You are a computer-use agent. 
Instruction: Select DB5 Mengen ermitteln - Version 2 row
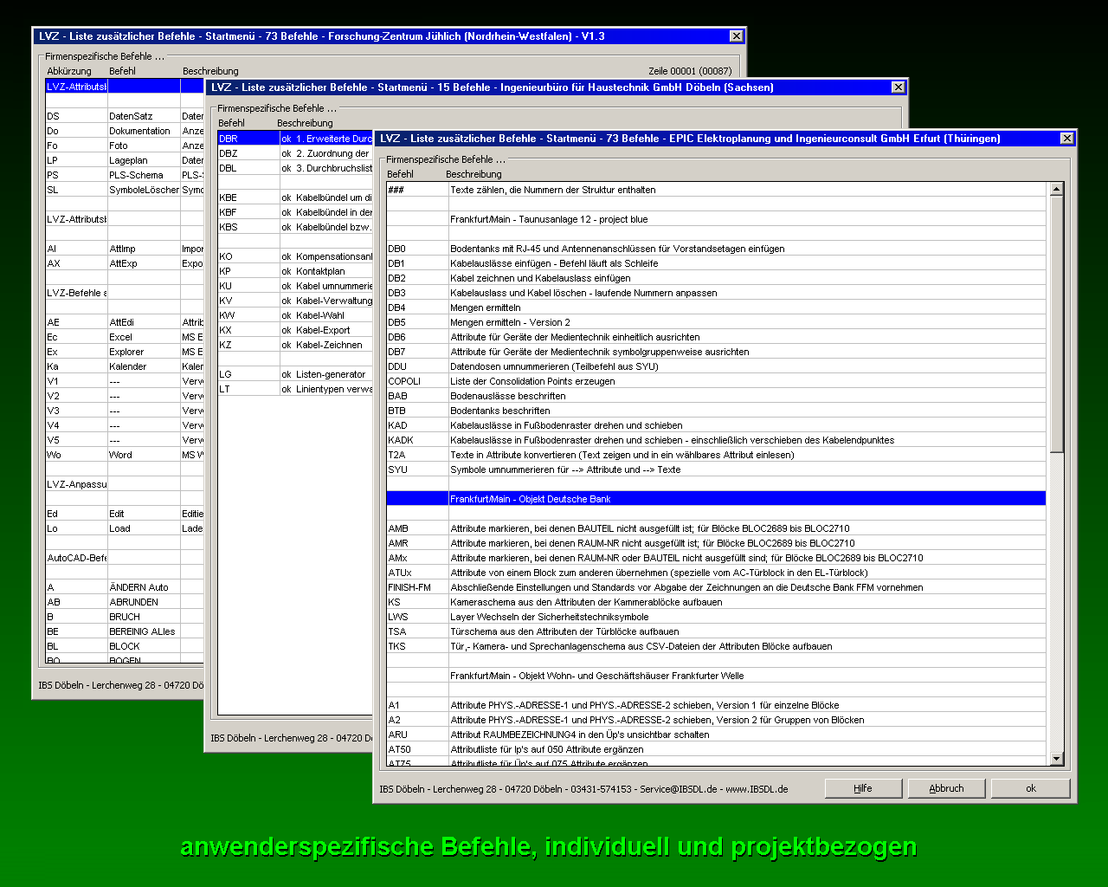pyautogui.click(x=716, y=322)
